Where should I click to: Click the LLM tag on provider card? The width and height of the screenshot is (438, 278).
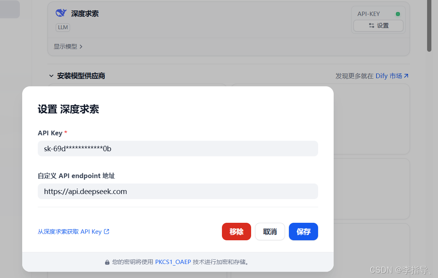point(63,27)
